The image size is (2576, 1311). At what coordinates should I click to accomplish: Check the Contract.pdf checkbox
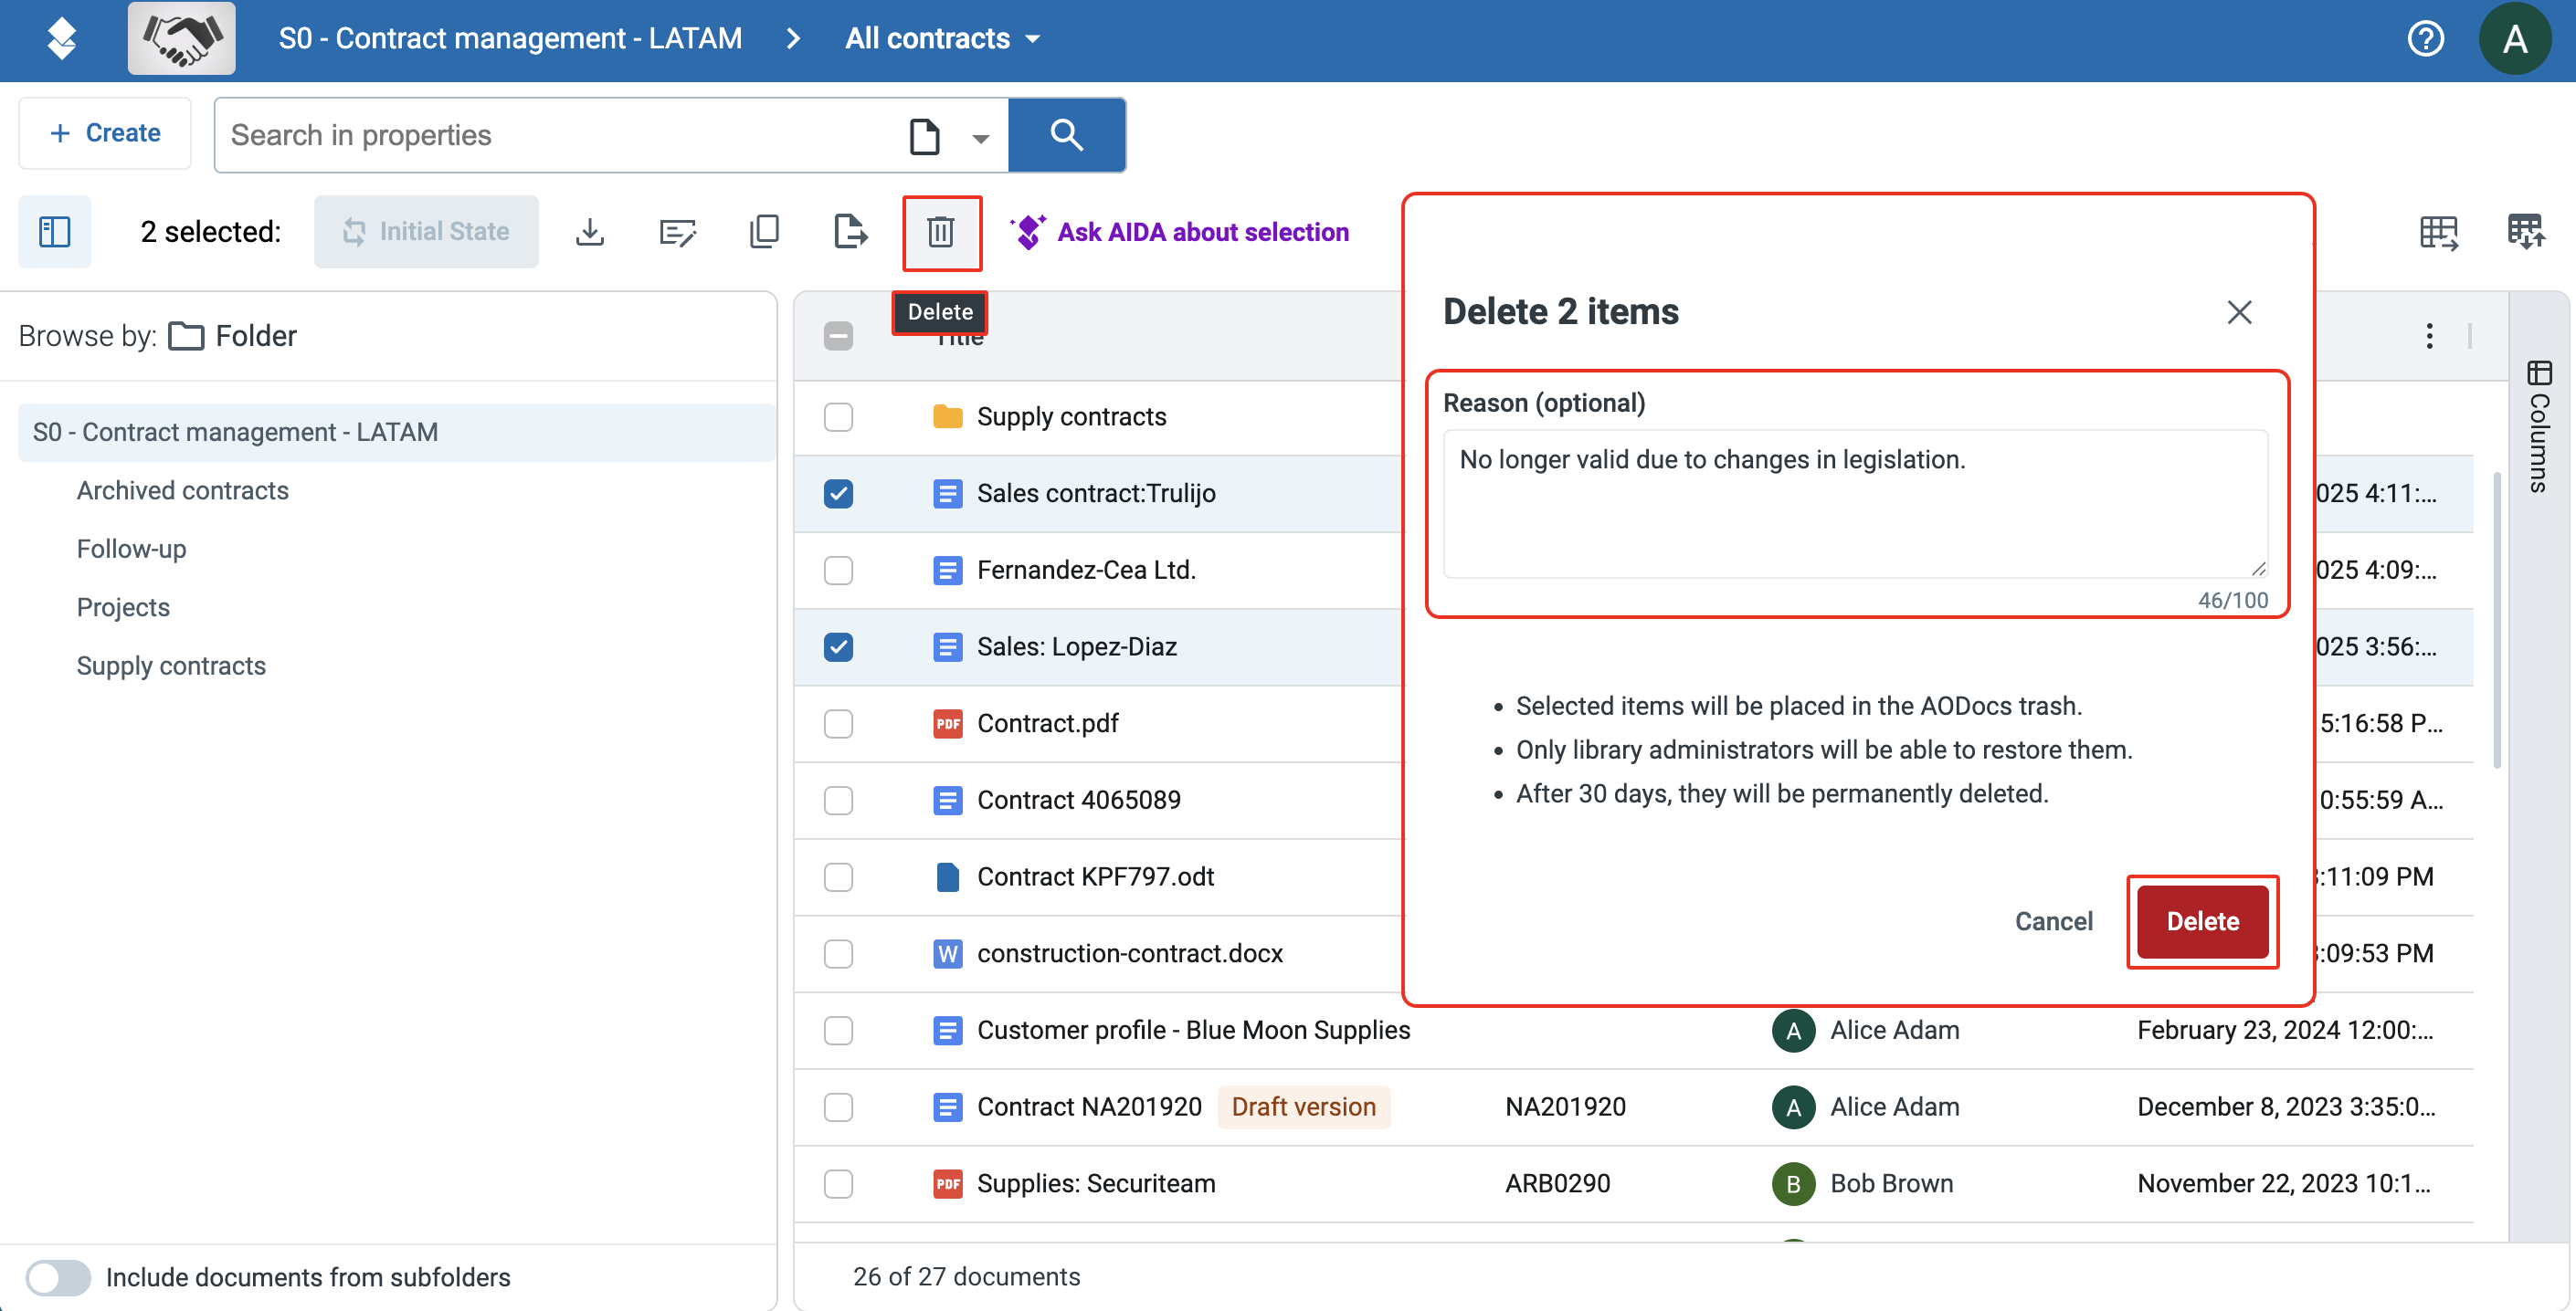pos(838,723)
